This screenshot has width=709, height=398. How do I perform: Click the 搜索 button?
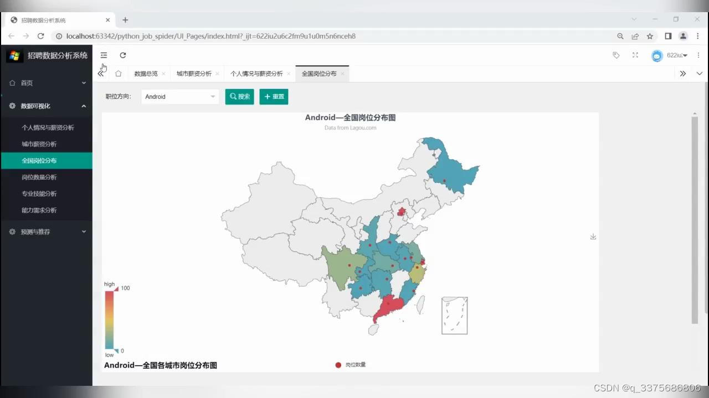click(x=240, y=97)
